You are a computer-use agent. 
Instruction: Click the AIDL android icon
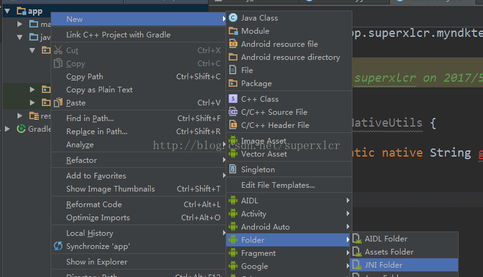point(233,200)
